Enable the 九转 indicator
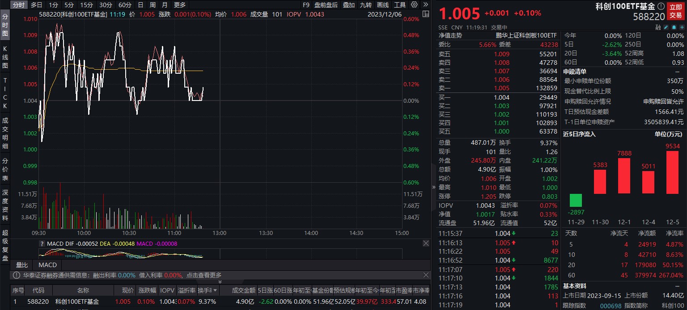 (367, 5)
